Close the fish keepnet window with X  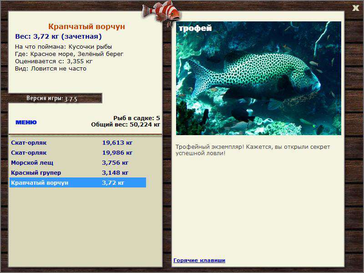click(355, 8)
